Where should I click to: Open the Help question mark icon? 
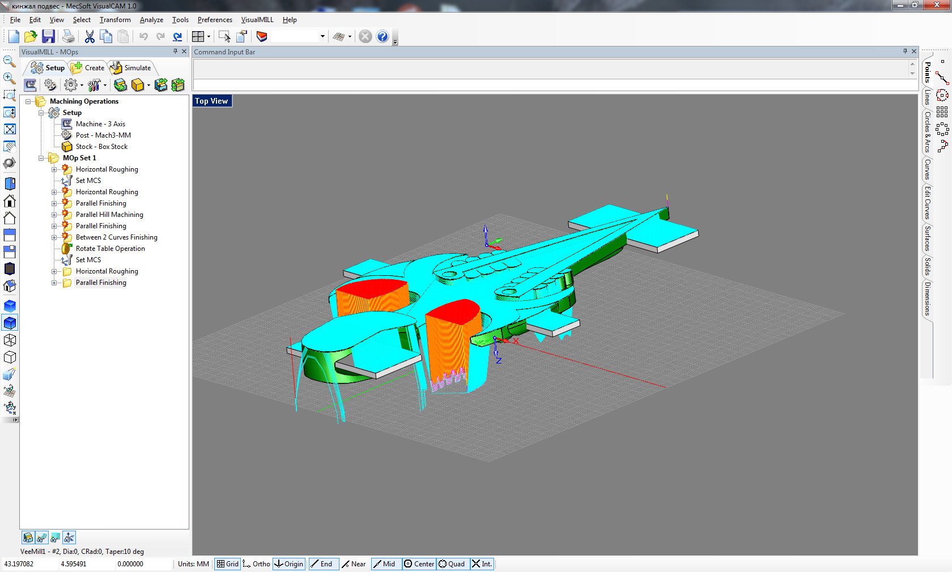tap(382, 37)
